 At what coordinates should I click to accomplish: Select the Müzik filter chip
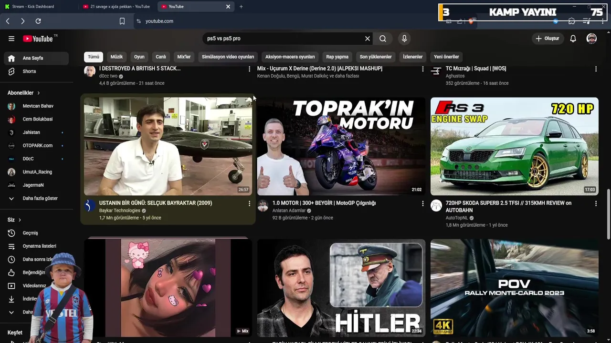(116, 57)
